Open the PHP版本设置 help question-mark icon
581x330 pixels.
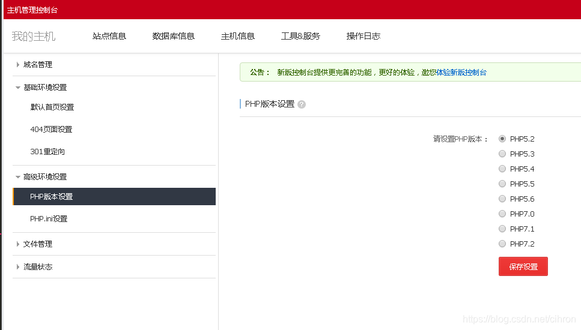[x=302, y=104]
